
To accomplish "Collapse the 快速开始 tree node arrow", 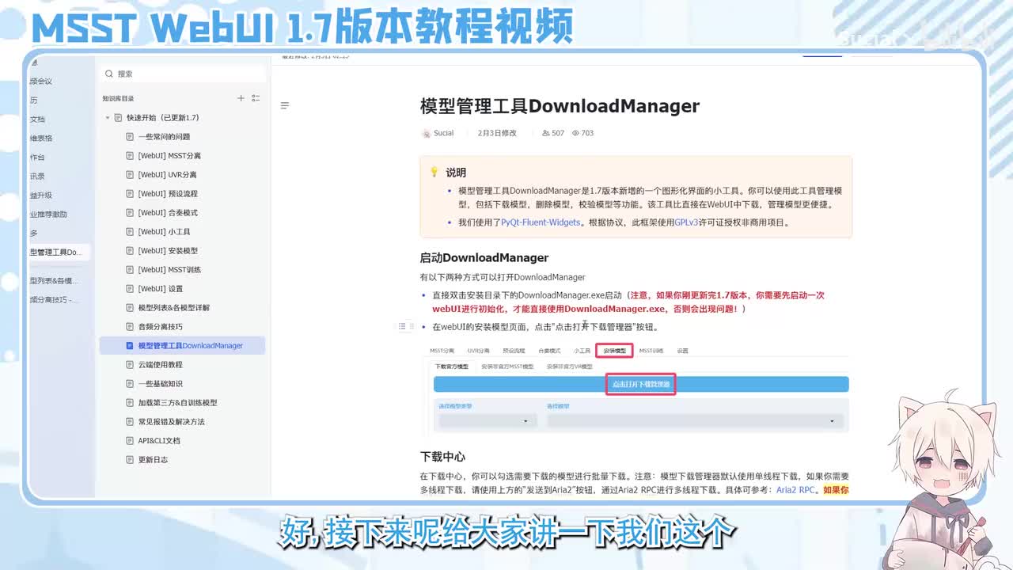I will 108,117.
